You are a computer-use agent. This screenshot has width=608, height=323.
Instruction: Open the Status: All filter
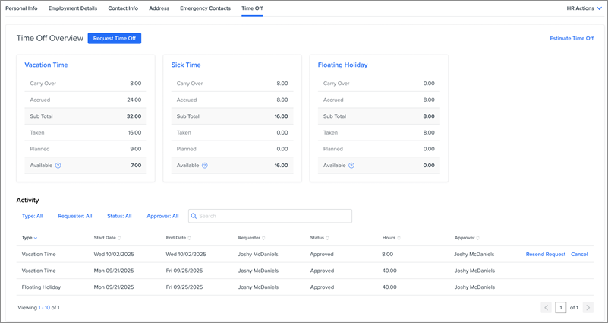coord(119,217)
